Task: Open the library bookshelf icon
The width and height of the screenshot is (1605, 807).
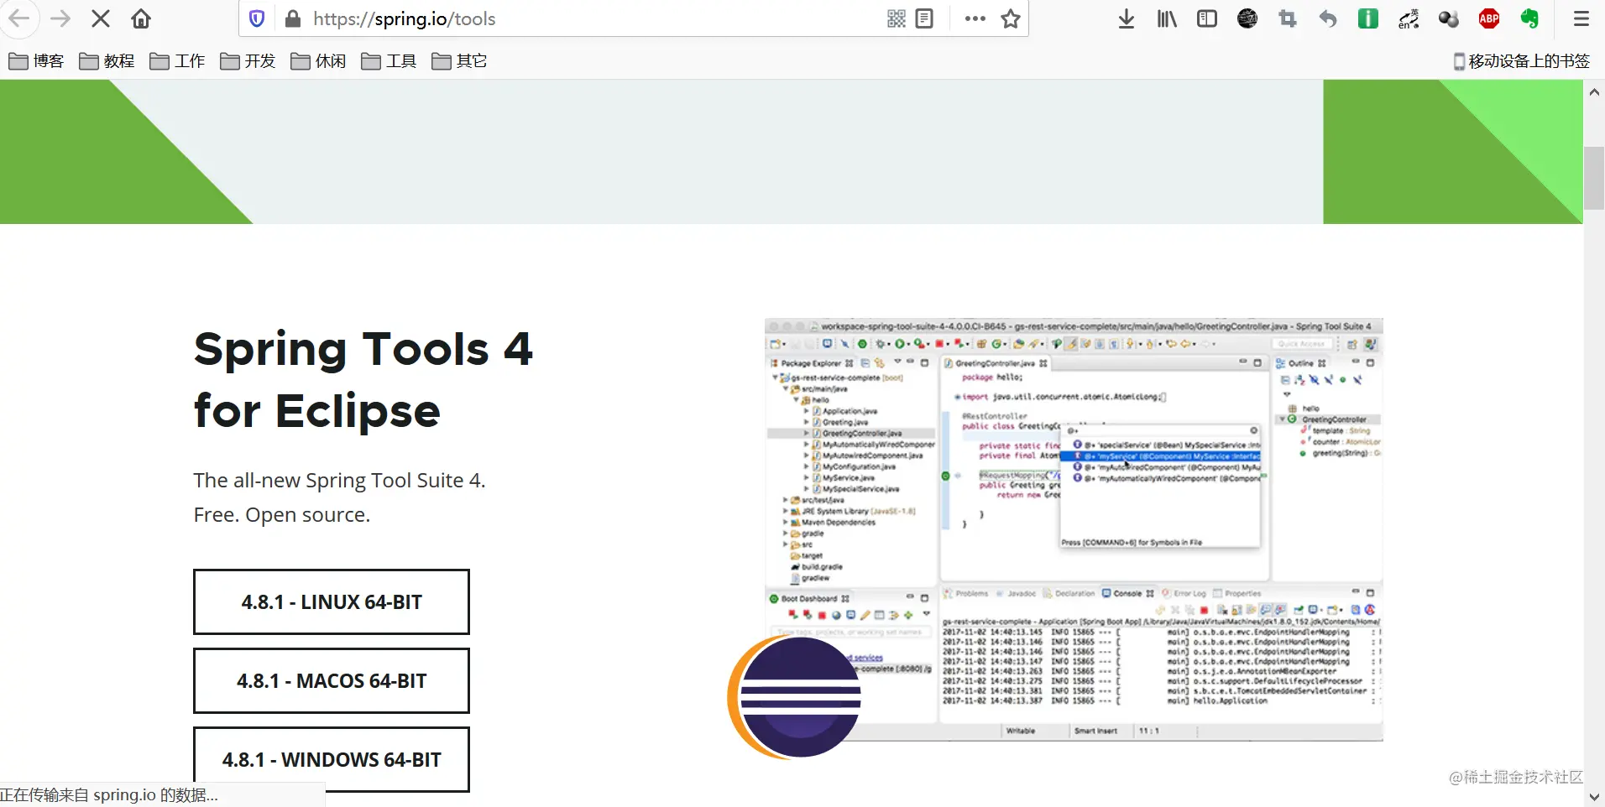Action: [1167, 18]
